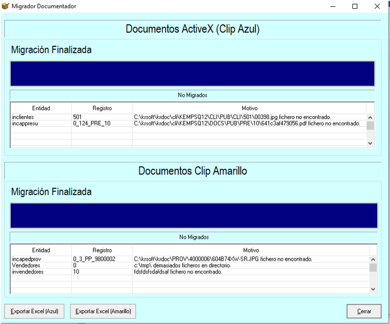Image resolution: width=390 pixels, height=324 pixels.
Task: Close the dialog with Cerrar button
Action: point(364,311)
